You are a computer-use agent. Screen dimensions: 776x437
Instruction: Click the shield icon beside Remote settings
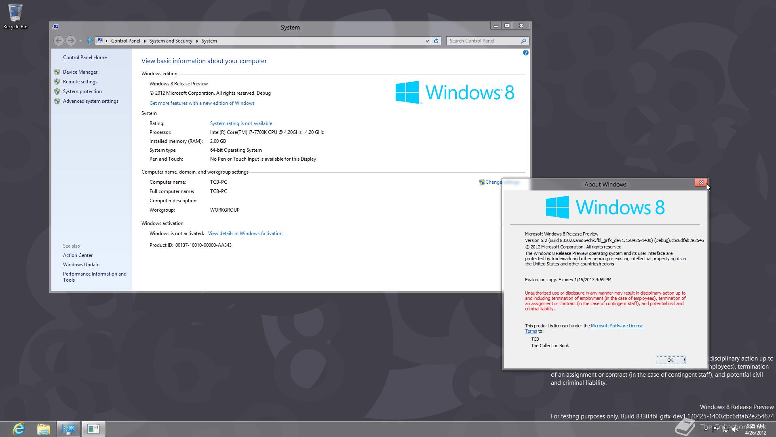(57, 82)
